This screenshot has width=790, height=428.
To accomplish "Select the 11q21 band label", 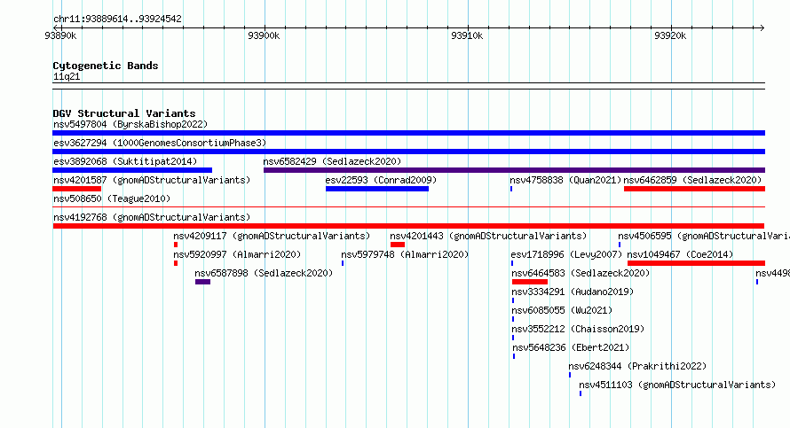I will 67,76.
